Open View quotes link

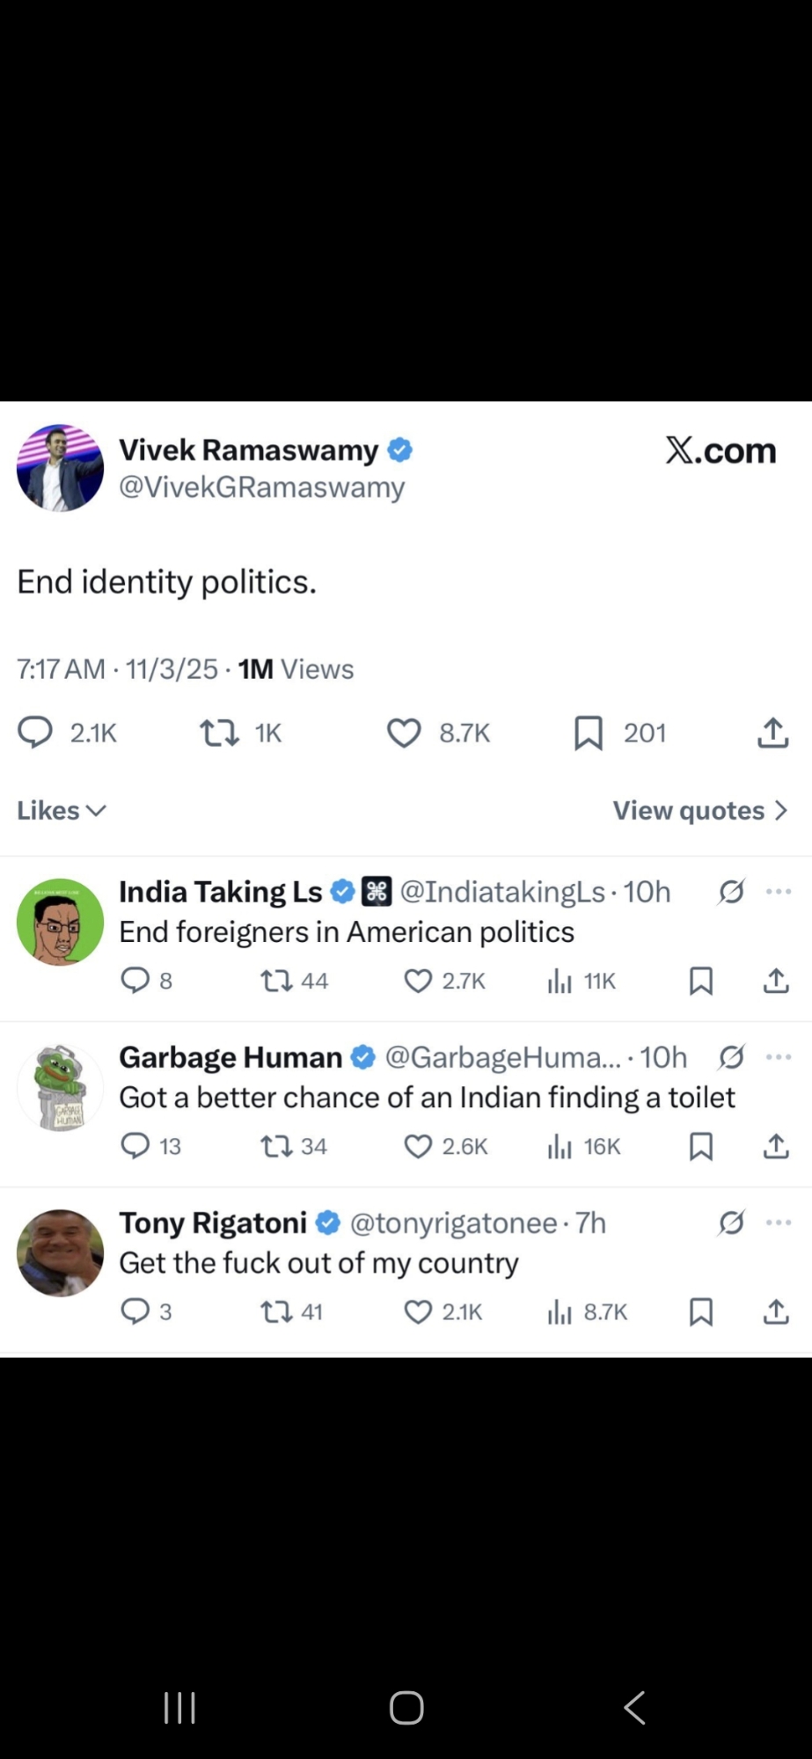click(x=699, y=810)
